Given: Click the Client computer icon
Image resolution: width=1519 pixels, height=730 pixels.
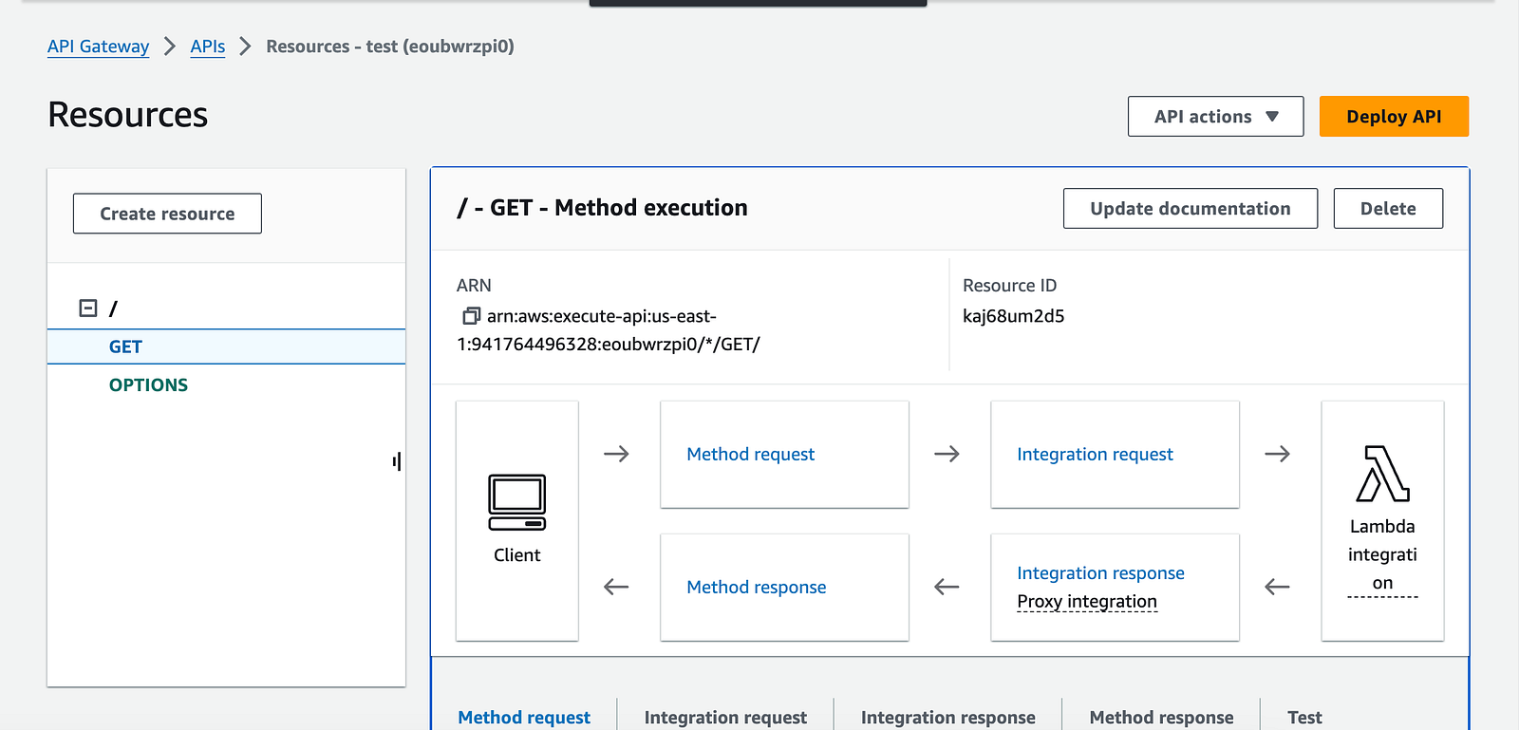Looking at the screenshot, I should 517,502.
